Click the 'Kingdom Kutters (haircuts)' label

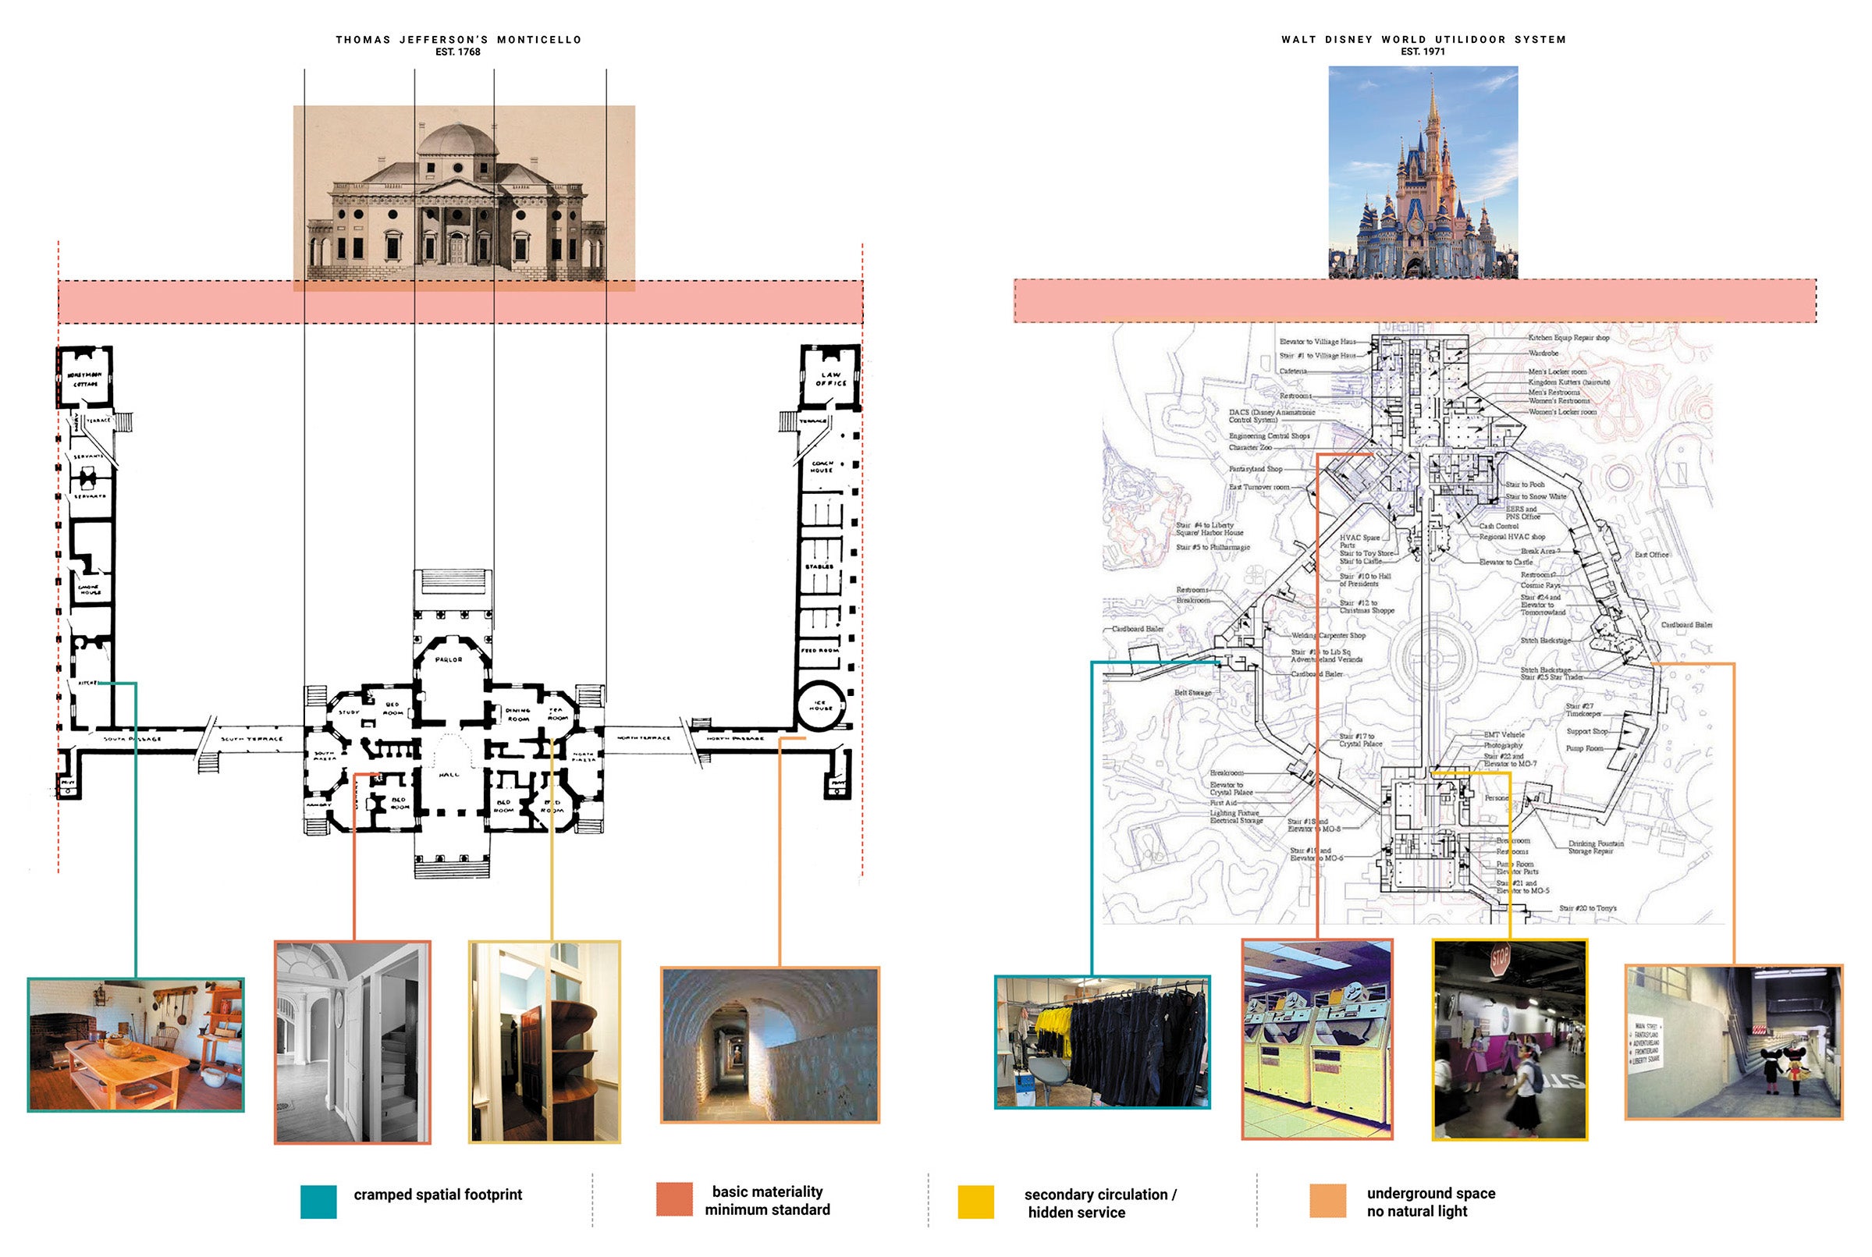1569,382
